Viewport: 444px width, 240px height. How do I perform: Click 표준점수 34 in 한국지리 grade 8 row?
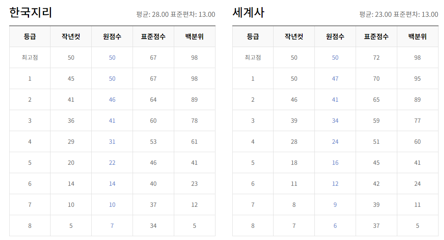(153, 226)
